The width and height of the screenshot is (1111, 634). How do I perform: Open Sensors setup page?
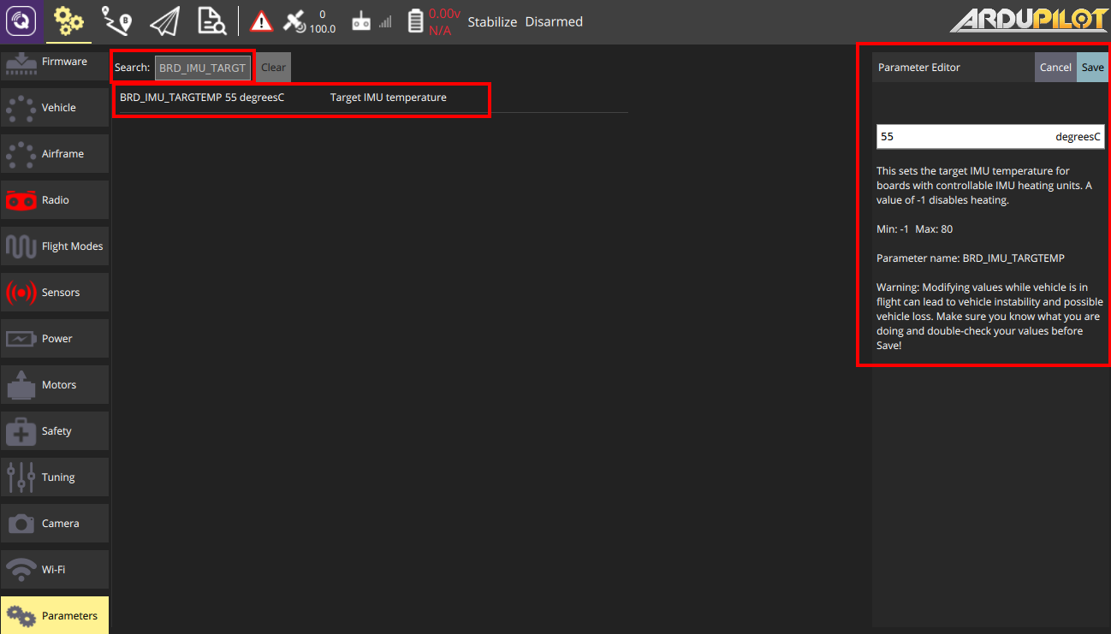coord(55,293)
